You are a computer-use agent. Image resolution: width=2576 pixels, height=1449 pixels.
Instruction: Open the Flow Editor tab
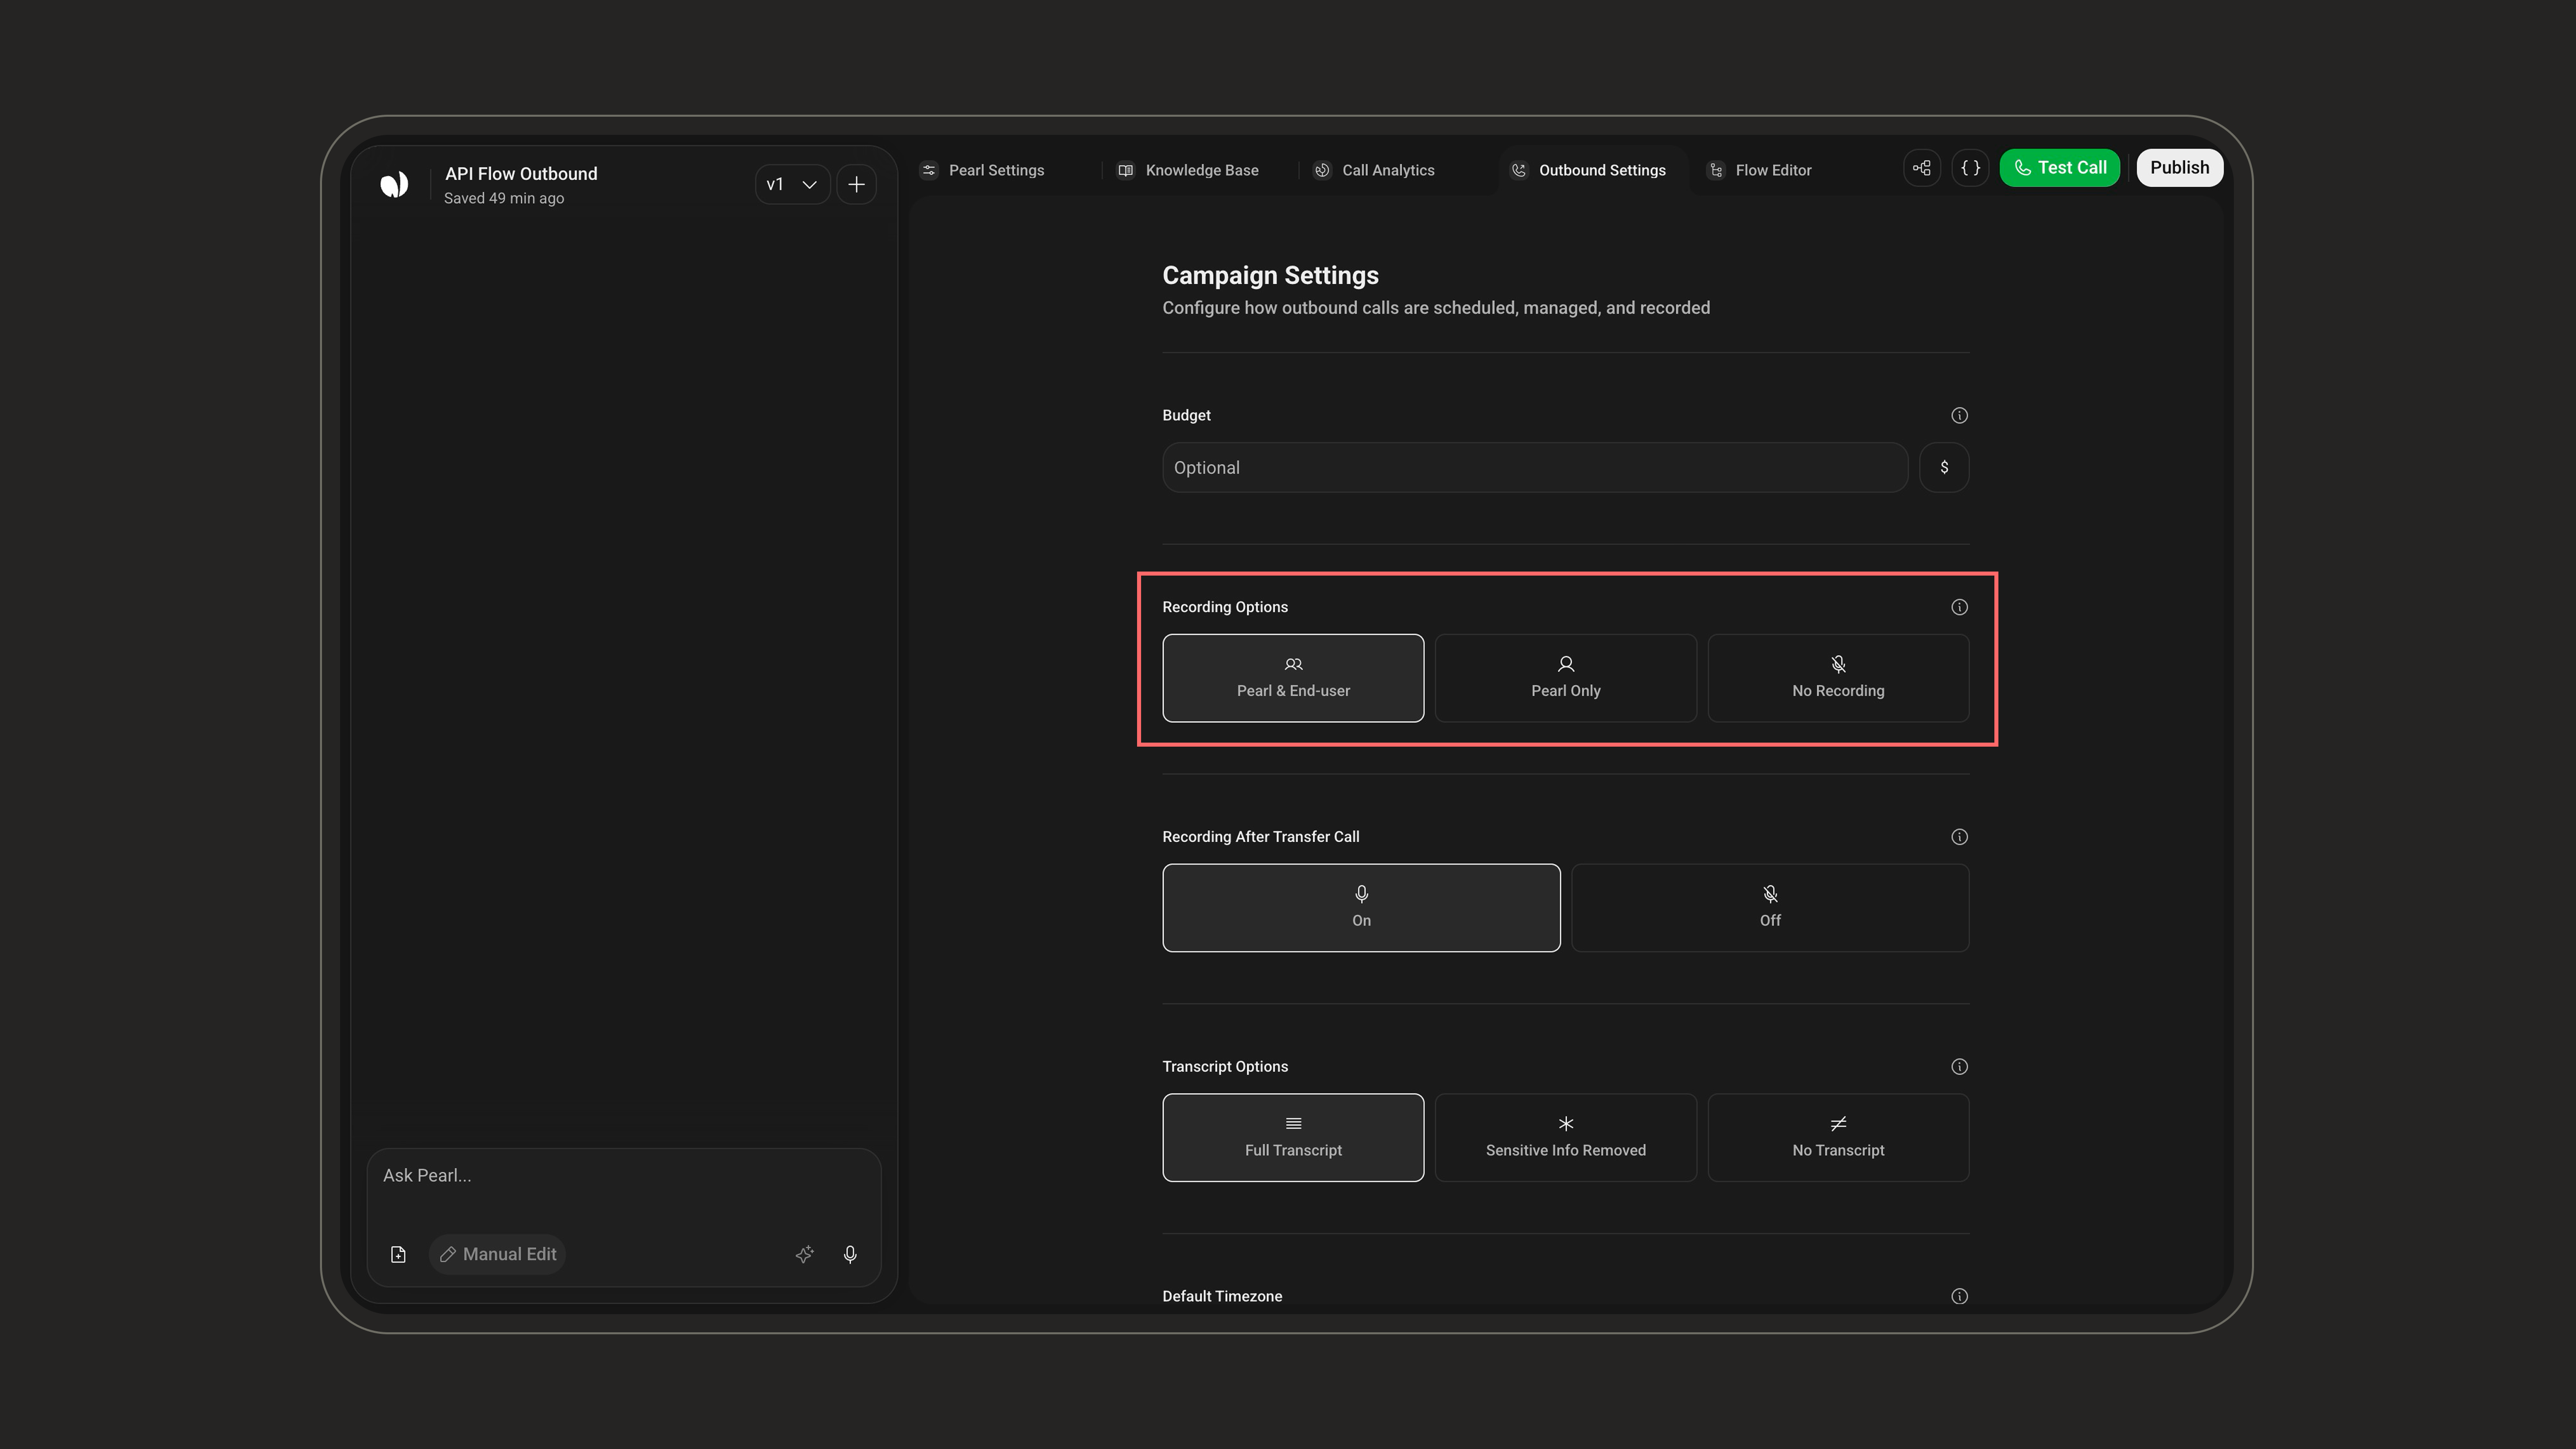click(1760, 170)
